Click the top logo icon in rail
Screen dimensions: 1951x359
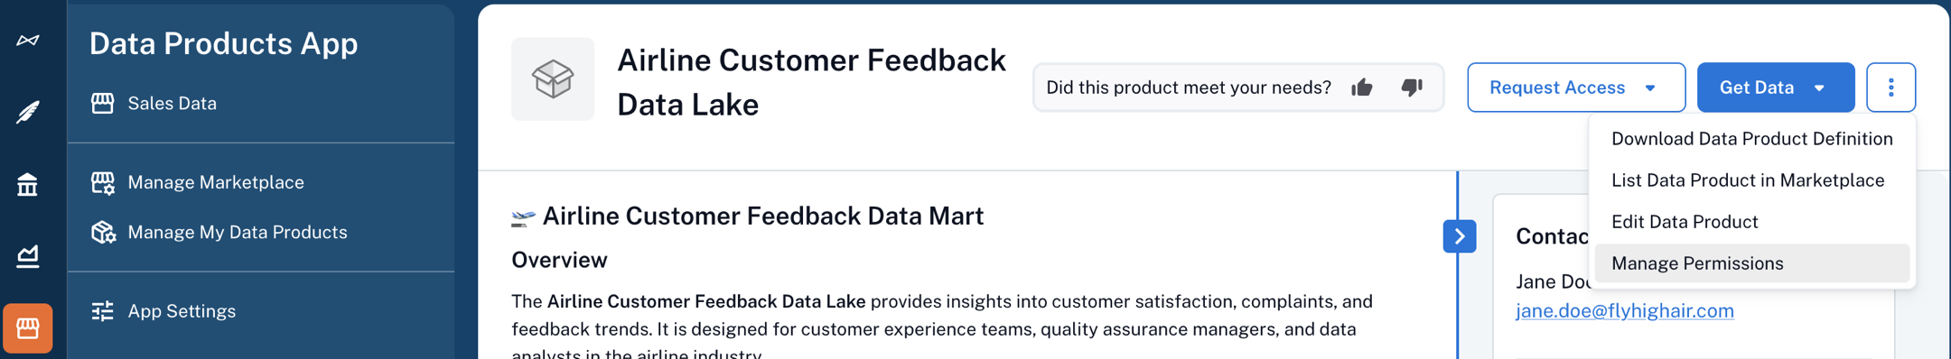pos(28,40)
